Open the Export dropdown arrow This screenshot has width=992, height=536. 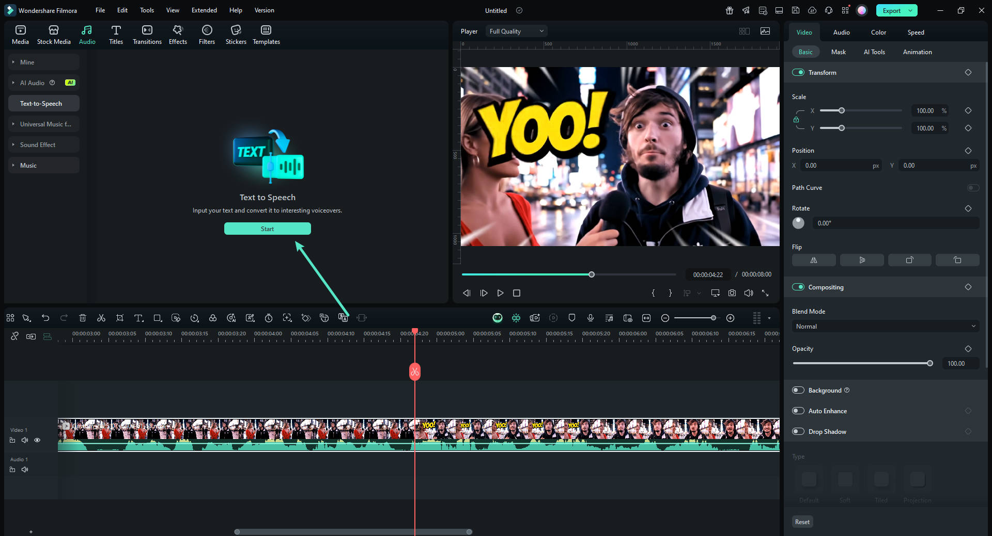910,10
